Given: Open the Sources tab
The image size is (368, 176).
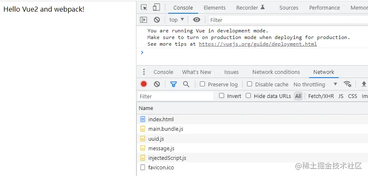Looking at the screenshot, I should click(x=289, y=8).
